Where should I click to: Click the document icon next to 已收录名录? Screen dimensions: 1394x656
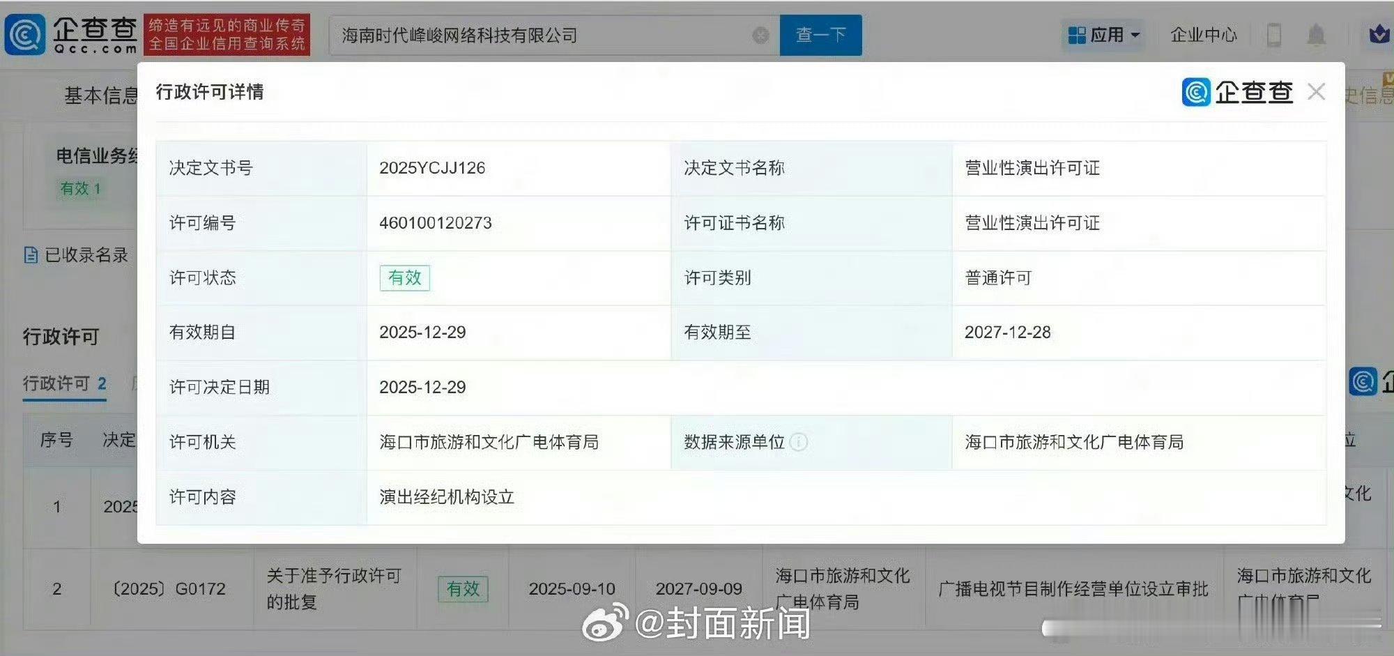31,255
